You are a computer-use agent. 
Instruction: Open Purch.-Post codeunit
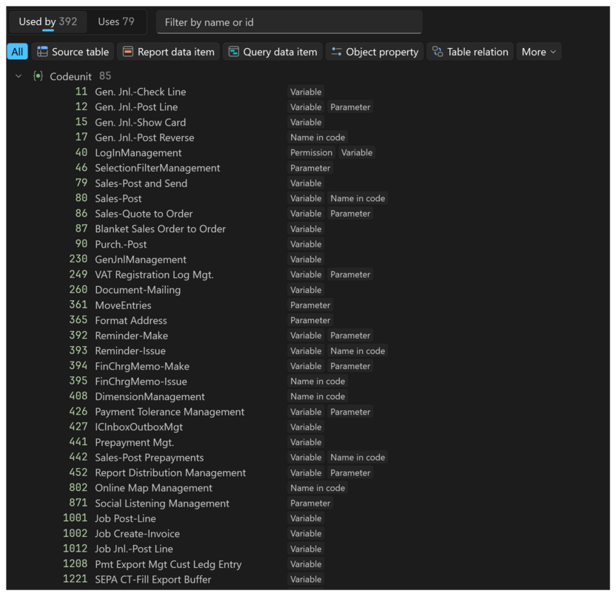click(x=121, y=245)
